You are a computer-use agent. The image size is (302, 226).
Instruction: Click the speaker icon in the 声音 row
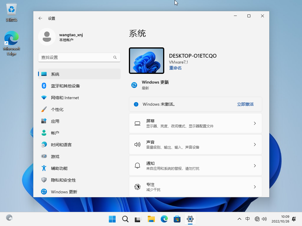[137, 144]
